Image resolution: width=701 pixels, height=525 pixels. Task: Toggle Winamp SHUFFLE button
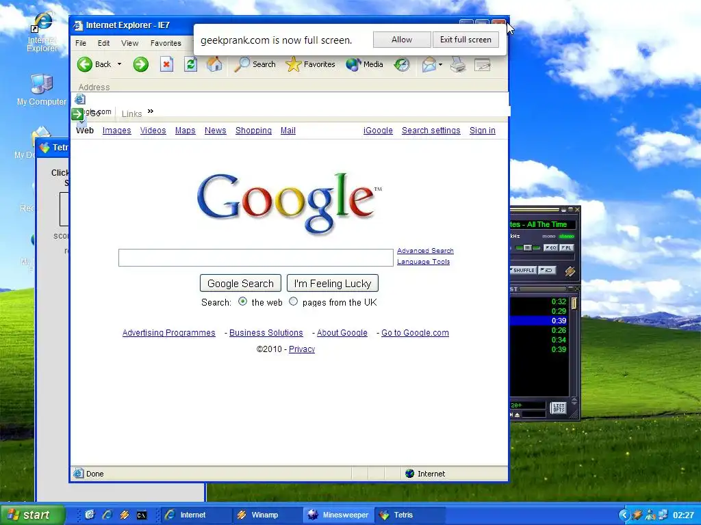pos(522,271)
